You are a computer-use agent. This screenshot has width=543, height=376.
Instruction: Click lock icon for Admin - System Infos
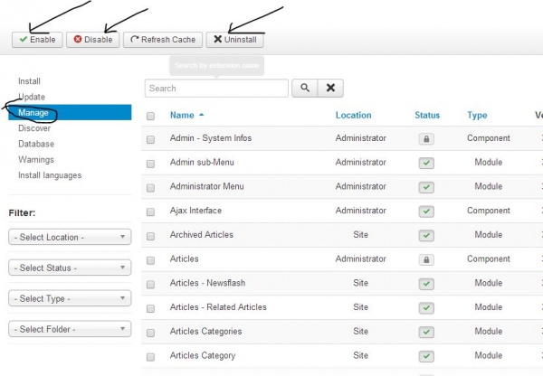[425, 138]
